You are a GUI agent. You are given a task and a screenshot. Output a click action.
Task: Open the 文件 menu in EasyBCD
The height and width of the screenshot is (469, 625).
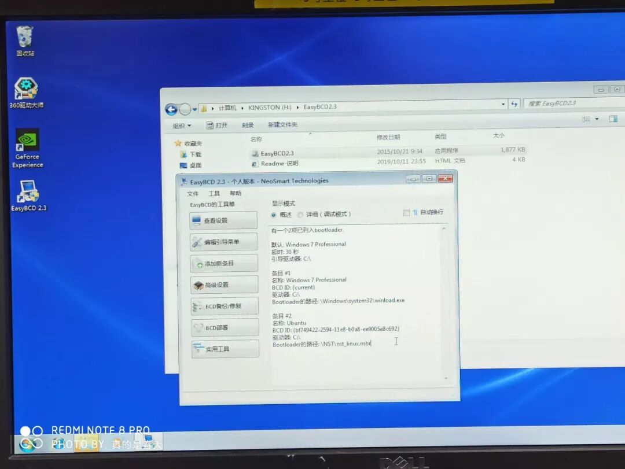click(x=193, y=194)
